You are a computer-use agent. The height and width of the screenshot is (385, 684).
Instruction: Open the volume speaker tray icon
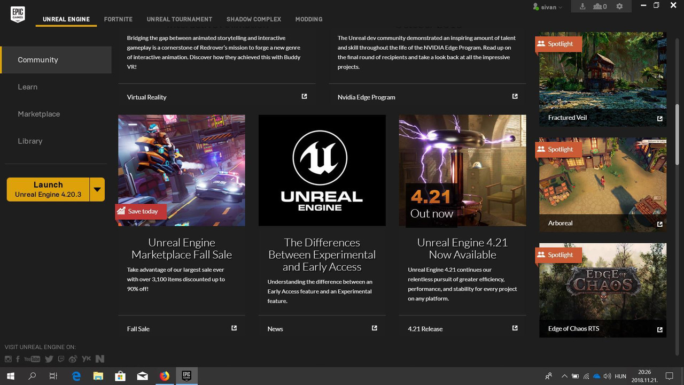[608, 376]
